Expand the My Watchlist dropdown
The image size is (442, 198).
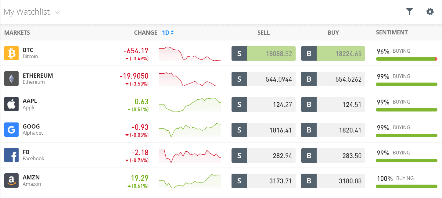tap(31, 12)
